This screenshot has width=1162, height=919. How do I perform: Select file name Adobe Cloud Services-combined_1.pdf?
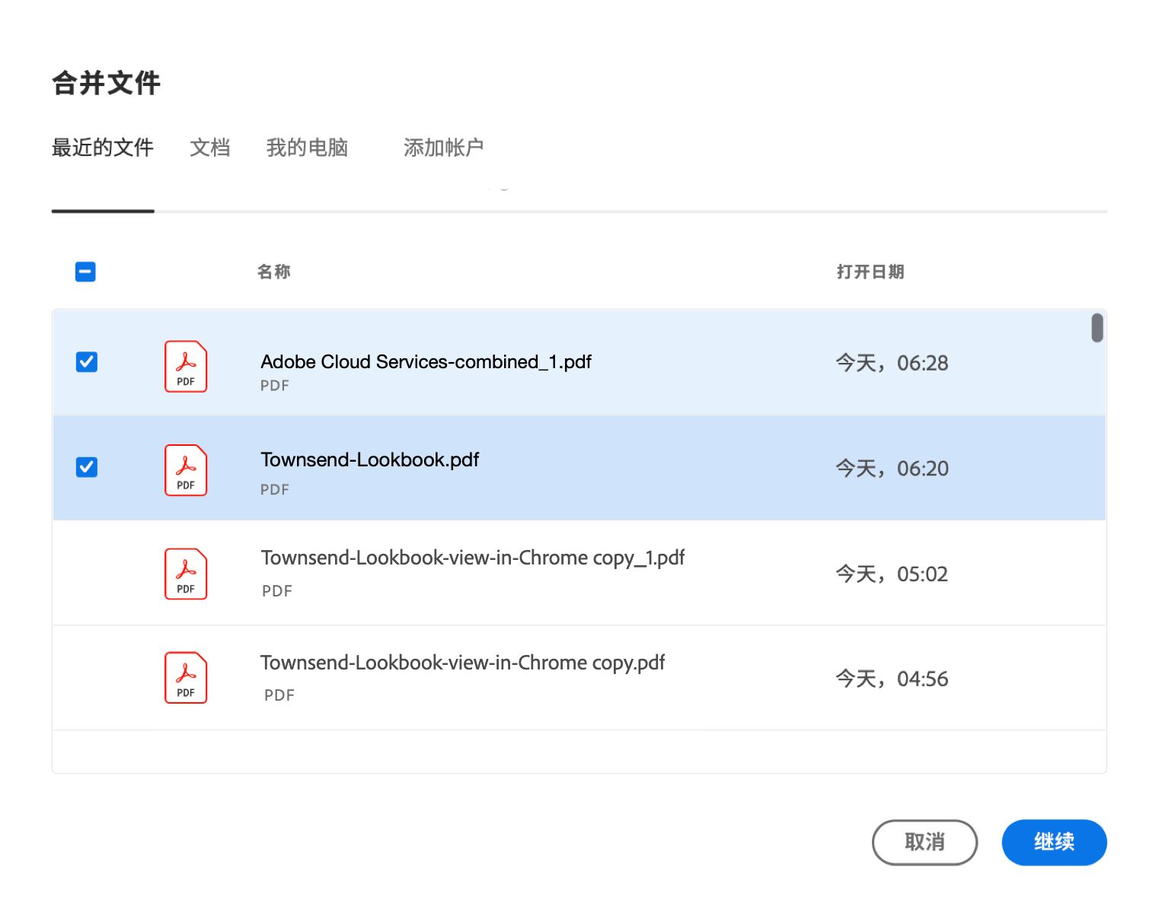tap(426, 361)
